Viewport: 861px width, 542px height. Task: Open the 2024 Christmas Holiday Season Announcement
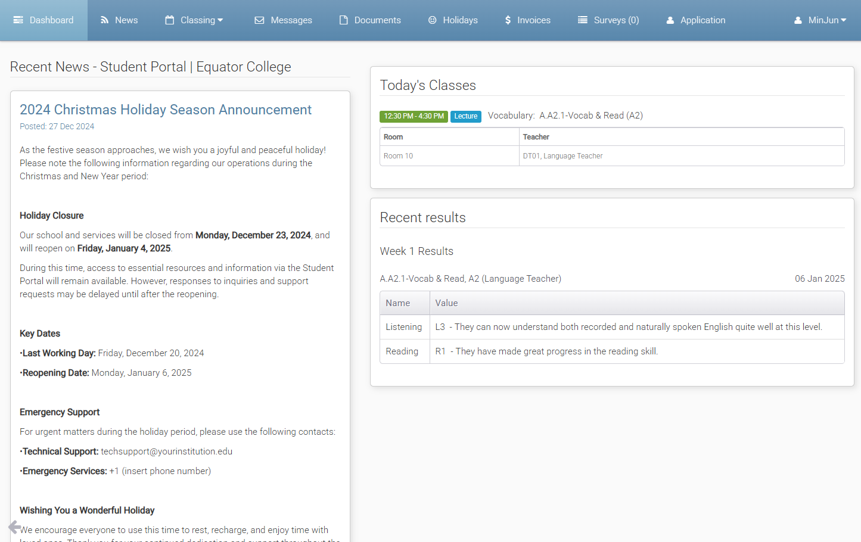click(x=166, y=110)
